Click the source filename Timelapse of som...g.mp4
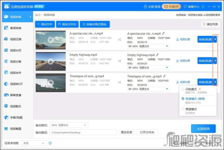The image size is (224, 150). coord(87,76)
